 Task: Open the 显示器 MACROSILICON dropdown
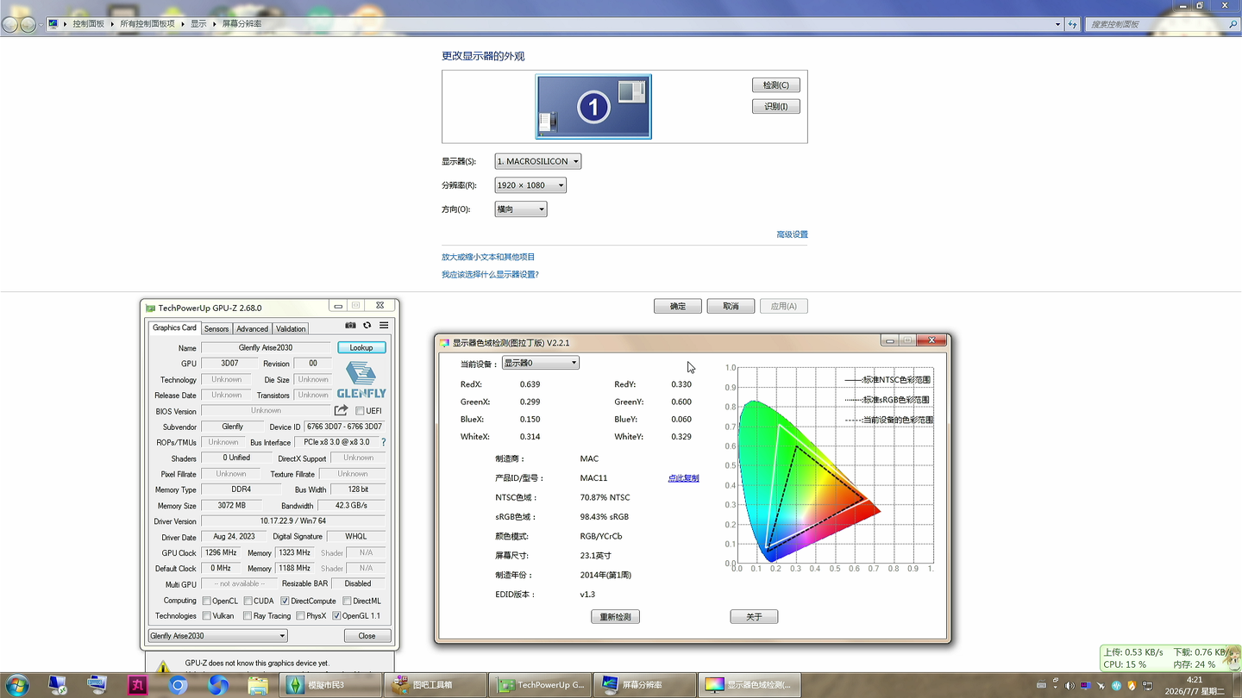click(x=538, y=161)
